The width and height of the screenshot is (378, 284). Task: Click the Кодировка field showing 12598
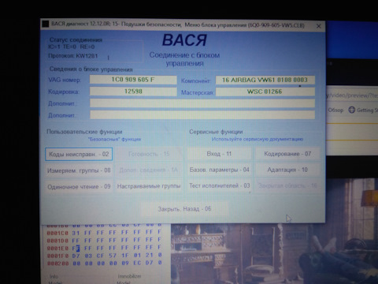pos(133,92)
